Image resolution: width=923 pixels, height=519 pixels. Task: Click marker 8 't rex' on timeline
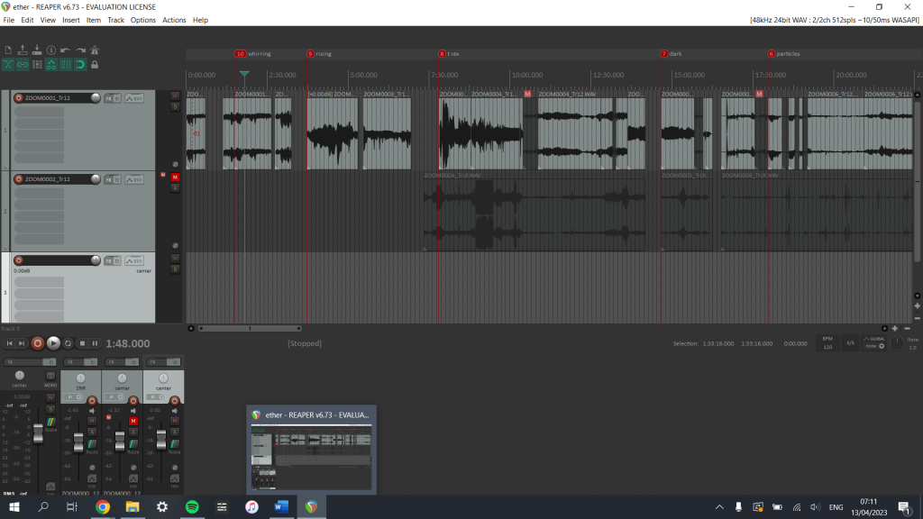(x=449, y=53)
